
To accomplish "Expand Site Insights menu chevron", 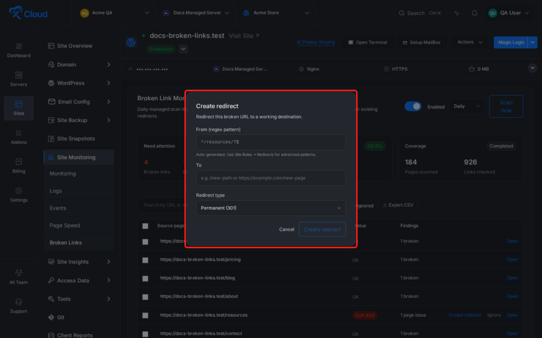I will click(109, 262).
